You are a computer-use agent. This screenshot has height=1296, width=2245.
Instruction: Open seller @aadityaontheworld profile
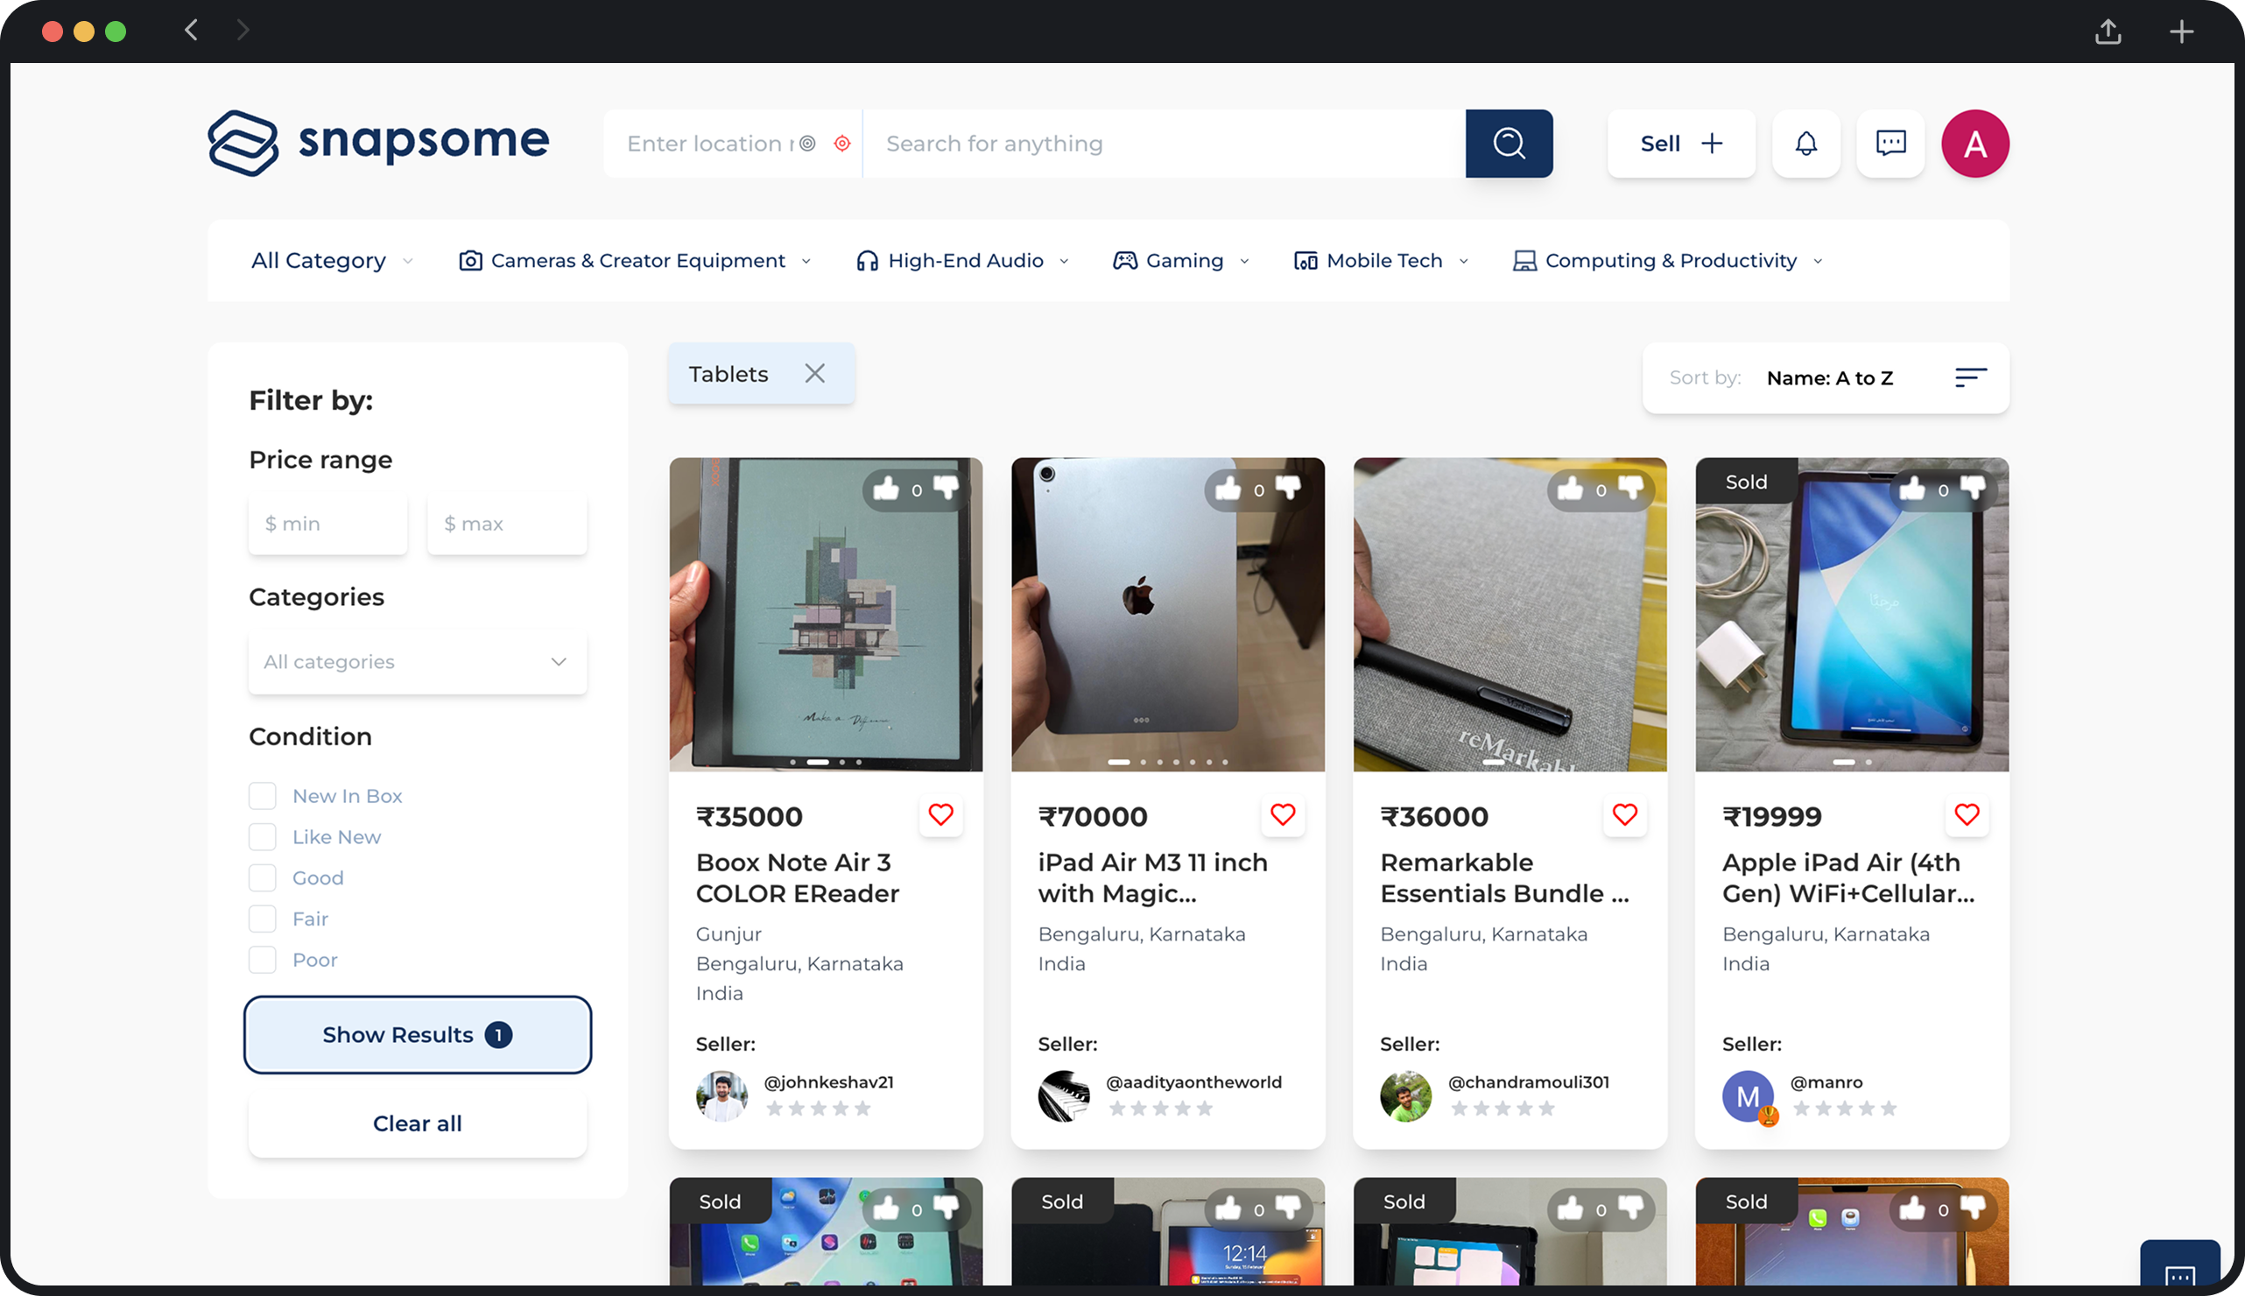tap(1193, 1081)
